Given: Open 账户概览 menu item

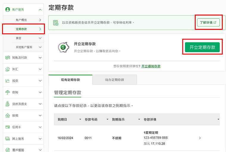Looking at the screenshot, I should click(x=23, y=20).
